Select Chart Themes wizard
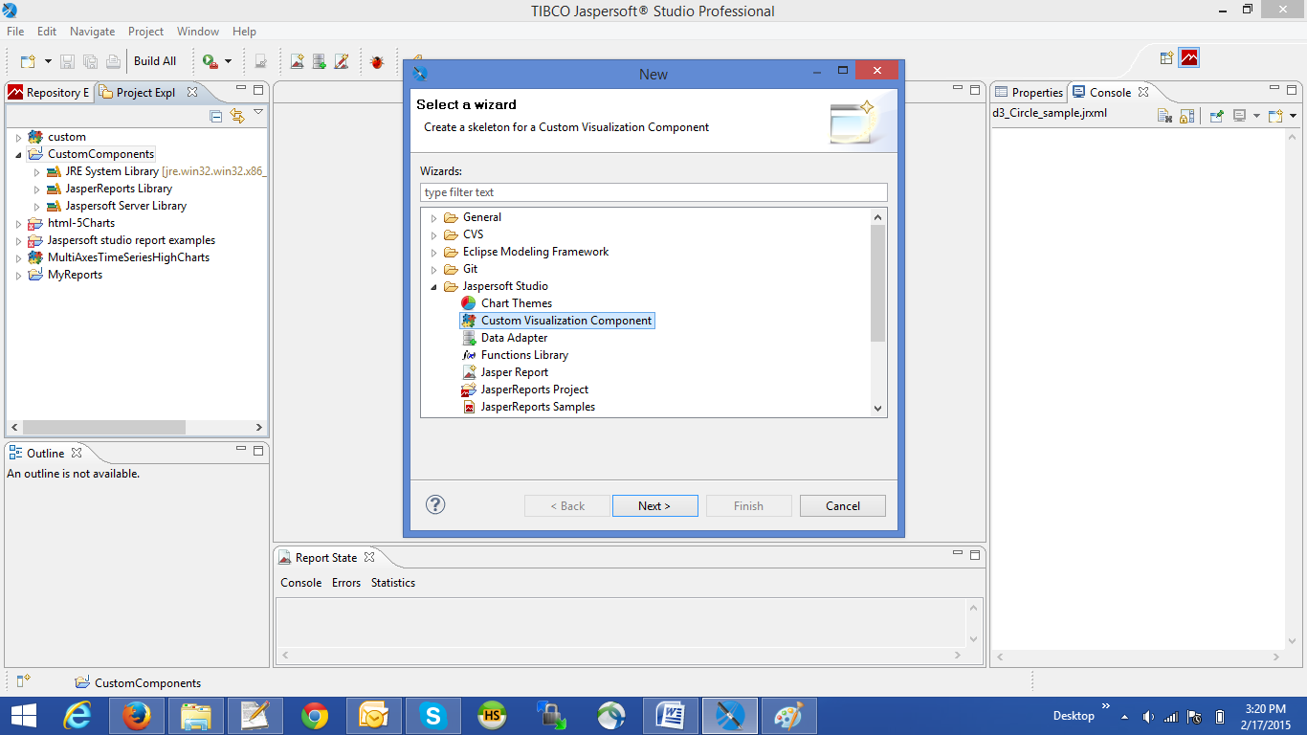The image size is (1307, 735). tap(516, 303)
